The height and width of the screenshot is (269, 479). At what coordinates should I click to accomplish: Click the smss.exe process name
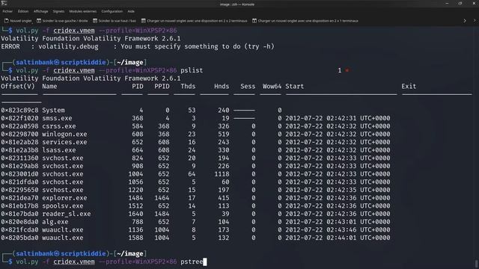tap(57, 118)
